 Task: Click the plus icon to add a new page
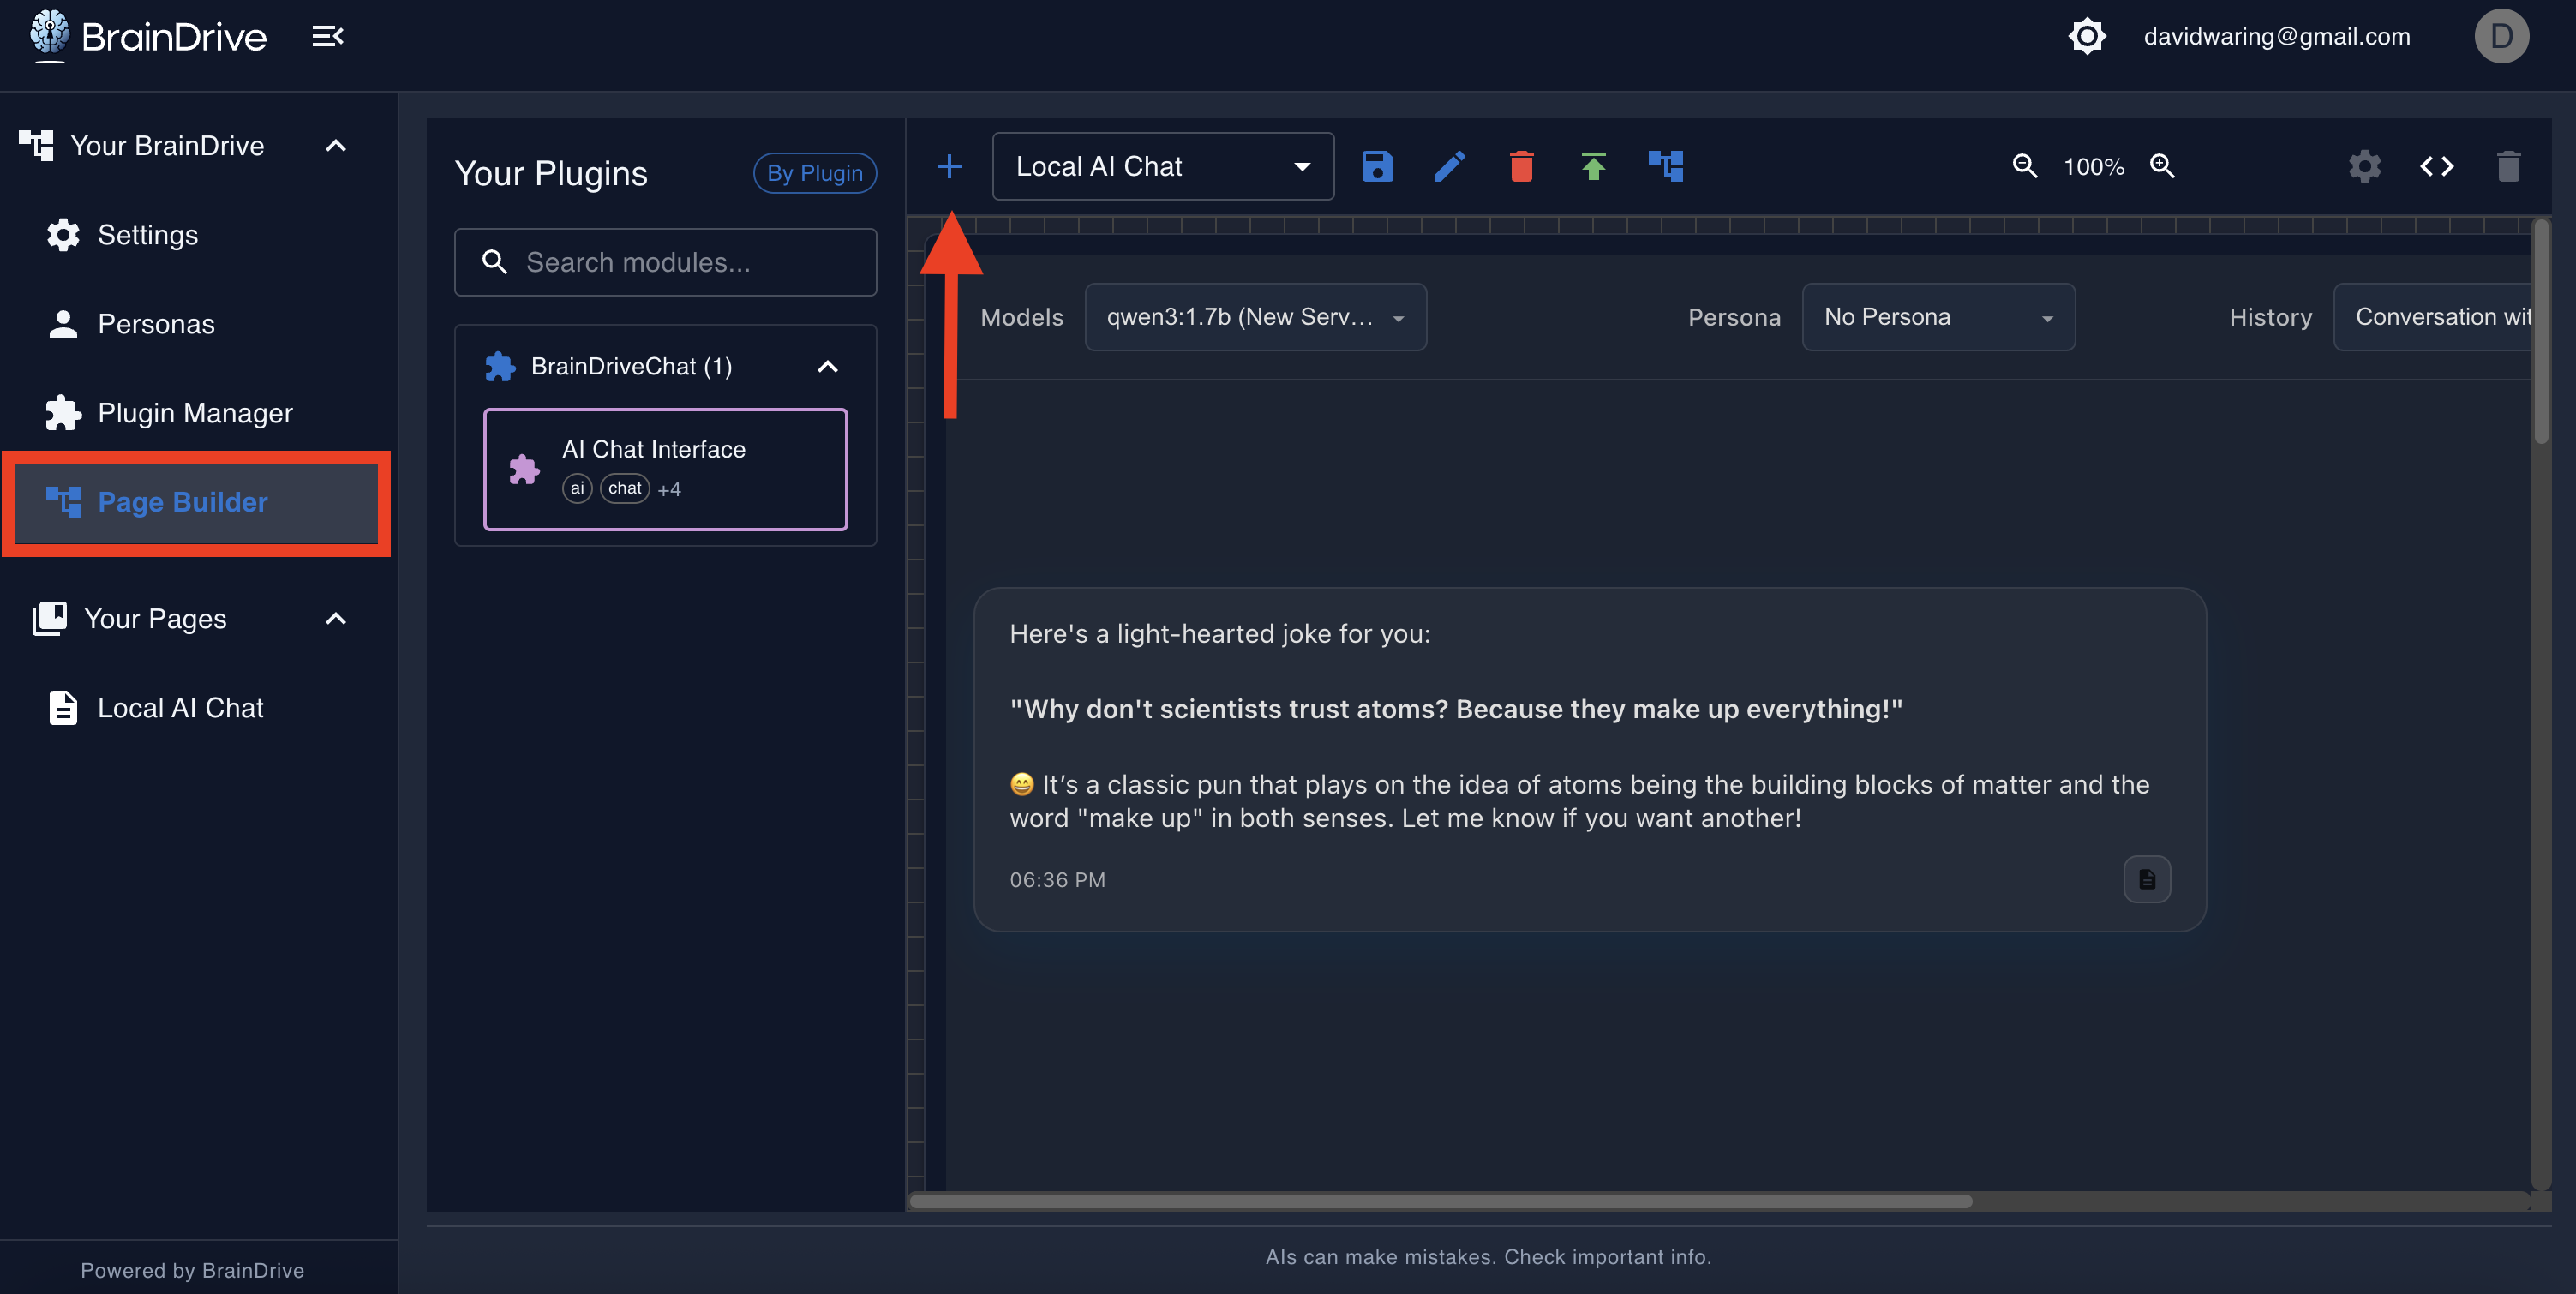(948, 166)
